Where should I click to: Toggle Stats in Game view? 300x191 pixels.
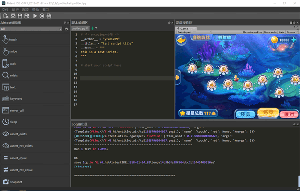(281, 32)
